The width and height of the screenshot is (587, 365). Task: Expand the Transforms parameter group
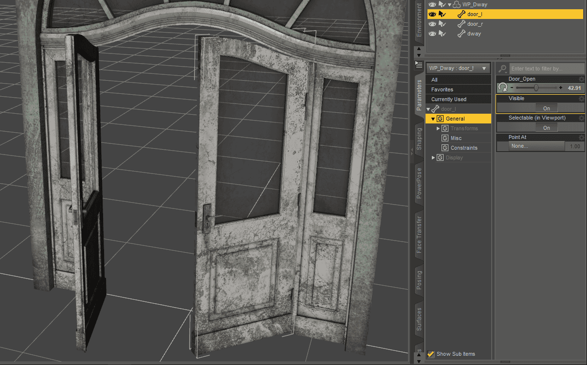[x=438, y=128]
